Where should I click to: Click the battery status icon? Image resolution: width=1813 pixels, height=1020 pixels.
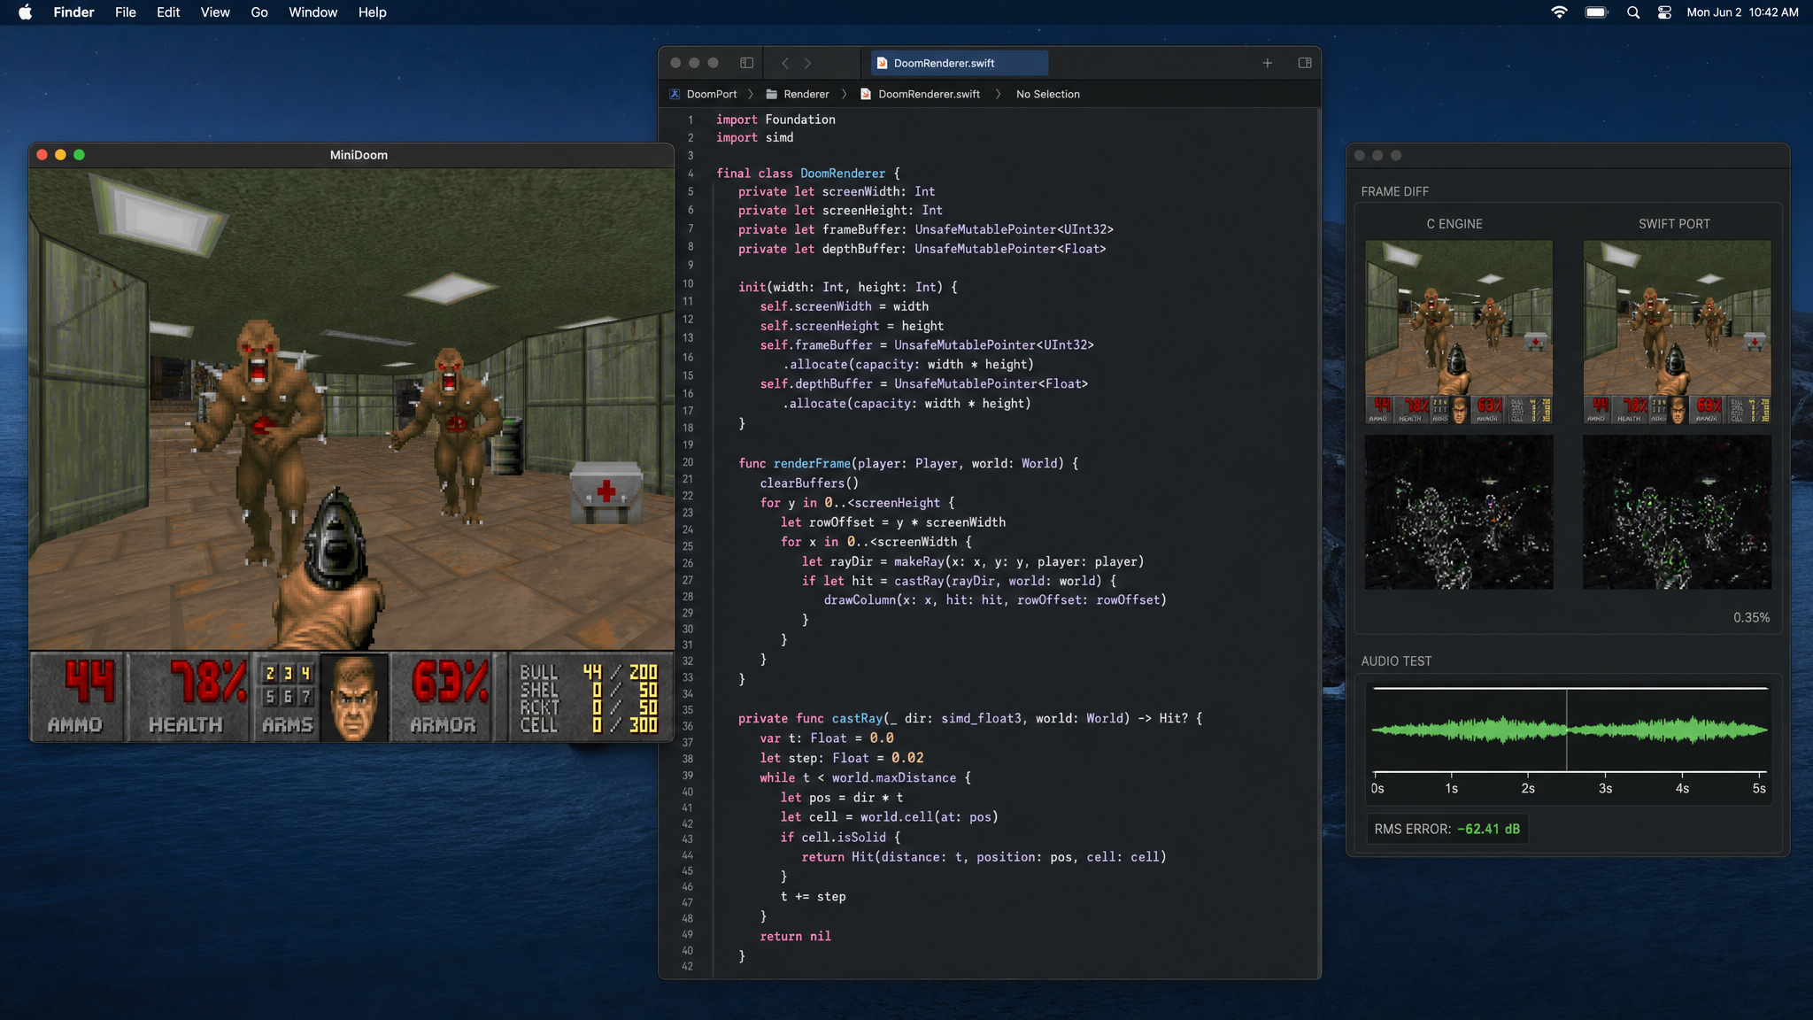1596,12
